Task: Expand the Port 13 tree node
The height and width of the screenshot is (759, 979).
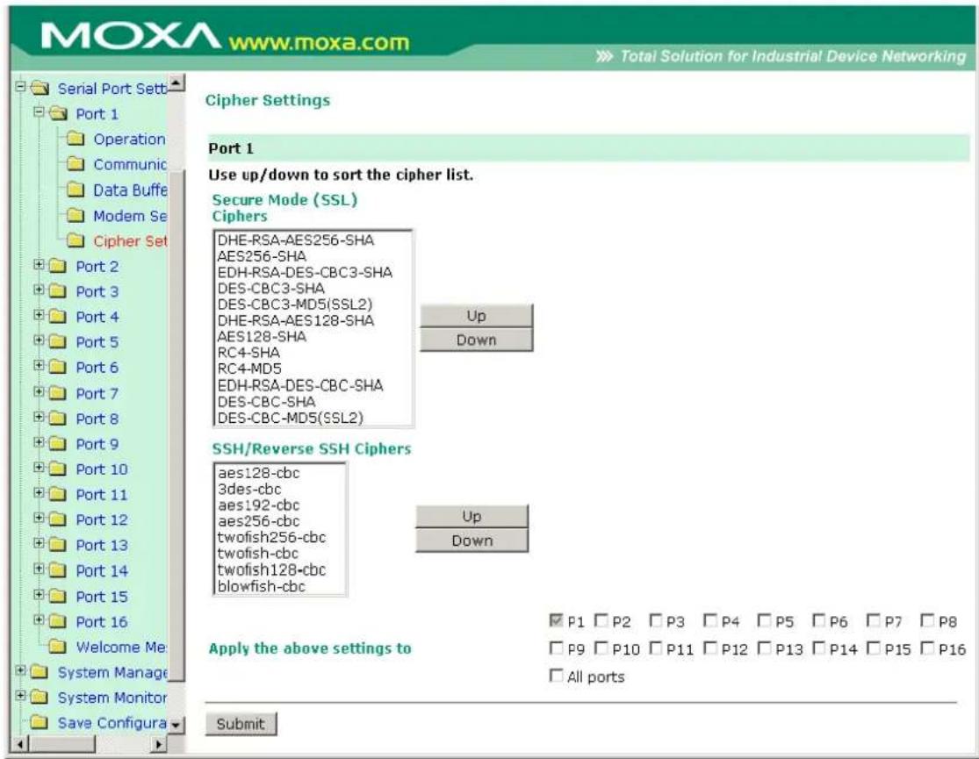Action: 39,543
